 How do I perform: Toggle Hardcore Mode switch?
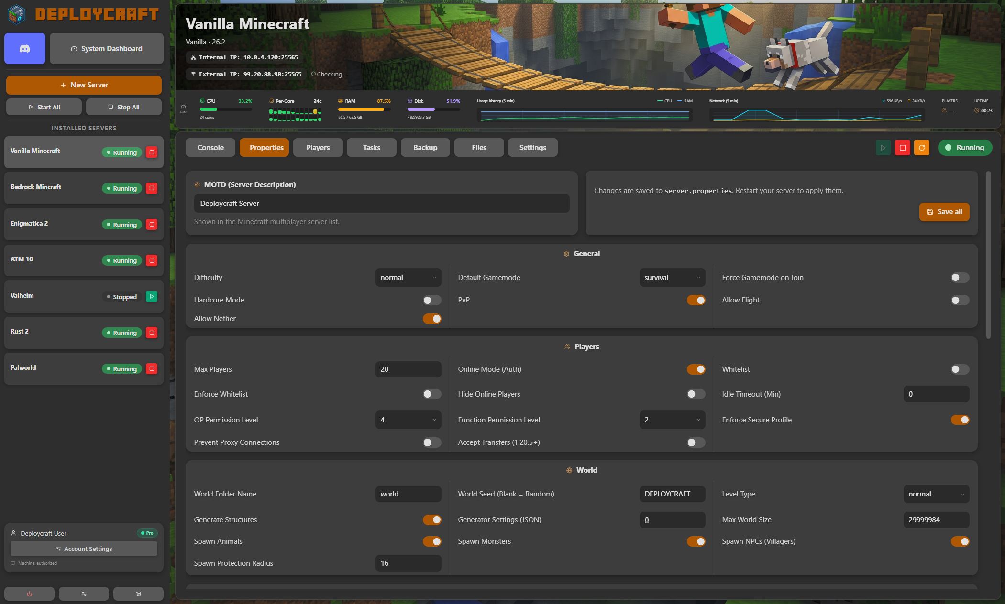tap(432, 300)
